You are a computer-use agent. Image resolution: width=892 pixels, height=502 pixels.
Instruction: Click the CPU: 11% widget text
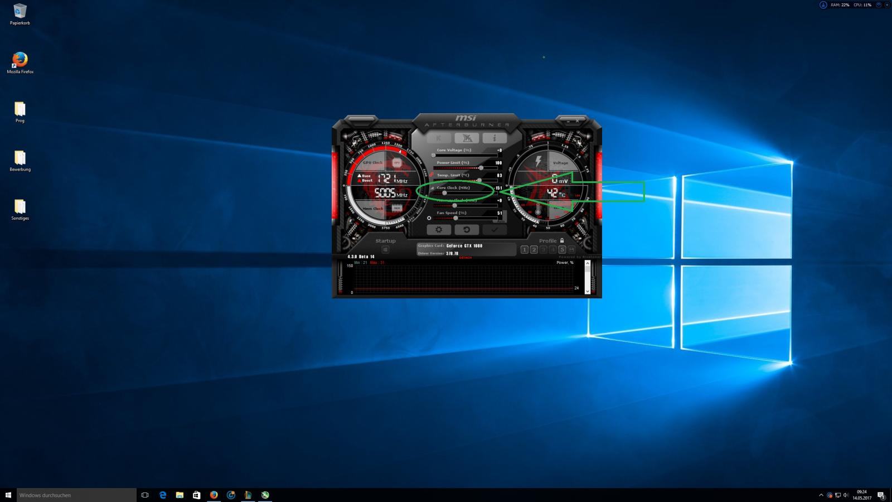(862, 5)
